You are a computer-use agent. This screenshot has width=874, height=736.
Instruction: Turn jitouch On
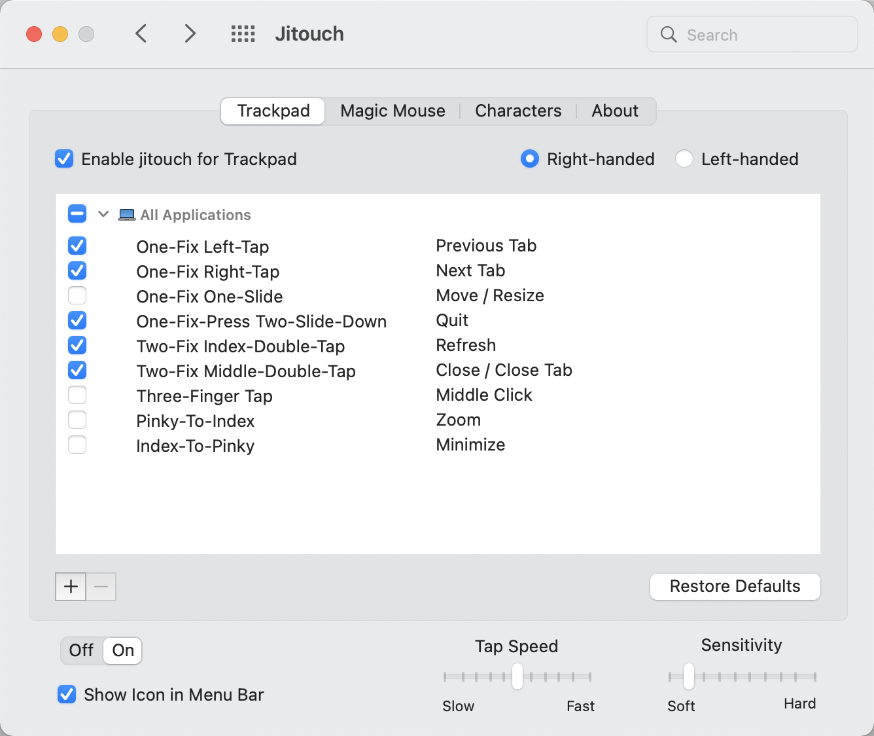(x=123, y=650)
